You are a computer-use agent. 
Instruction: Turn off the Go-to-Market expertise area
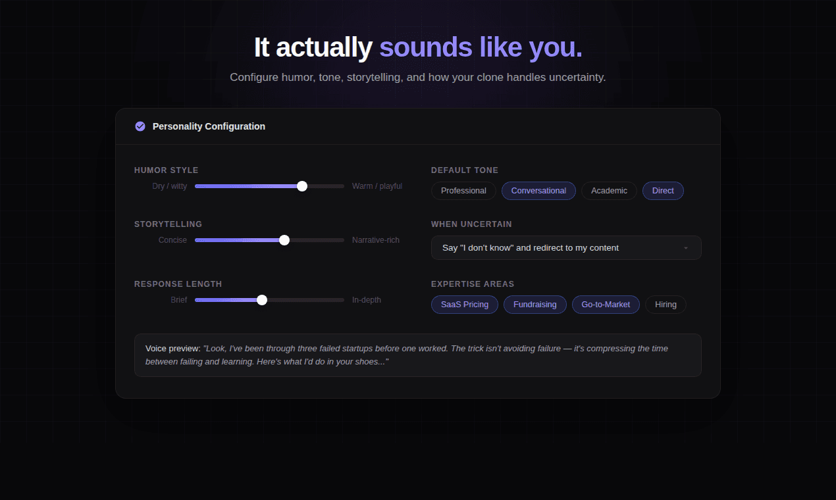click(606, 304)
